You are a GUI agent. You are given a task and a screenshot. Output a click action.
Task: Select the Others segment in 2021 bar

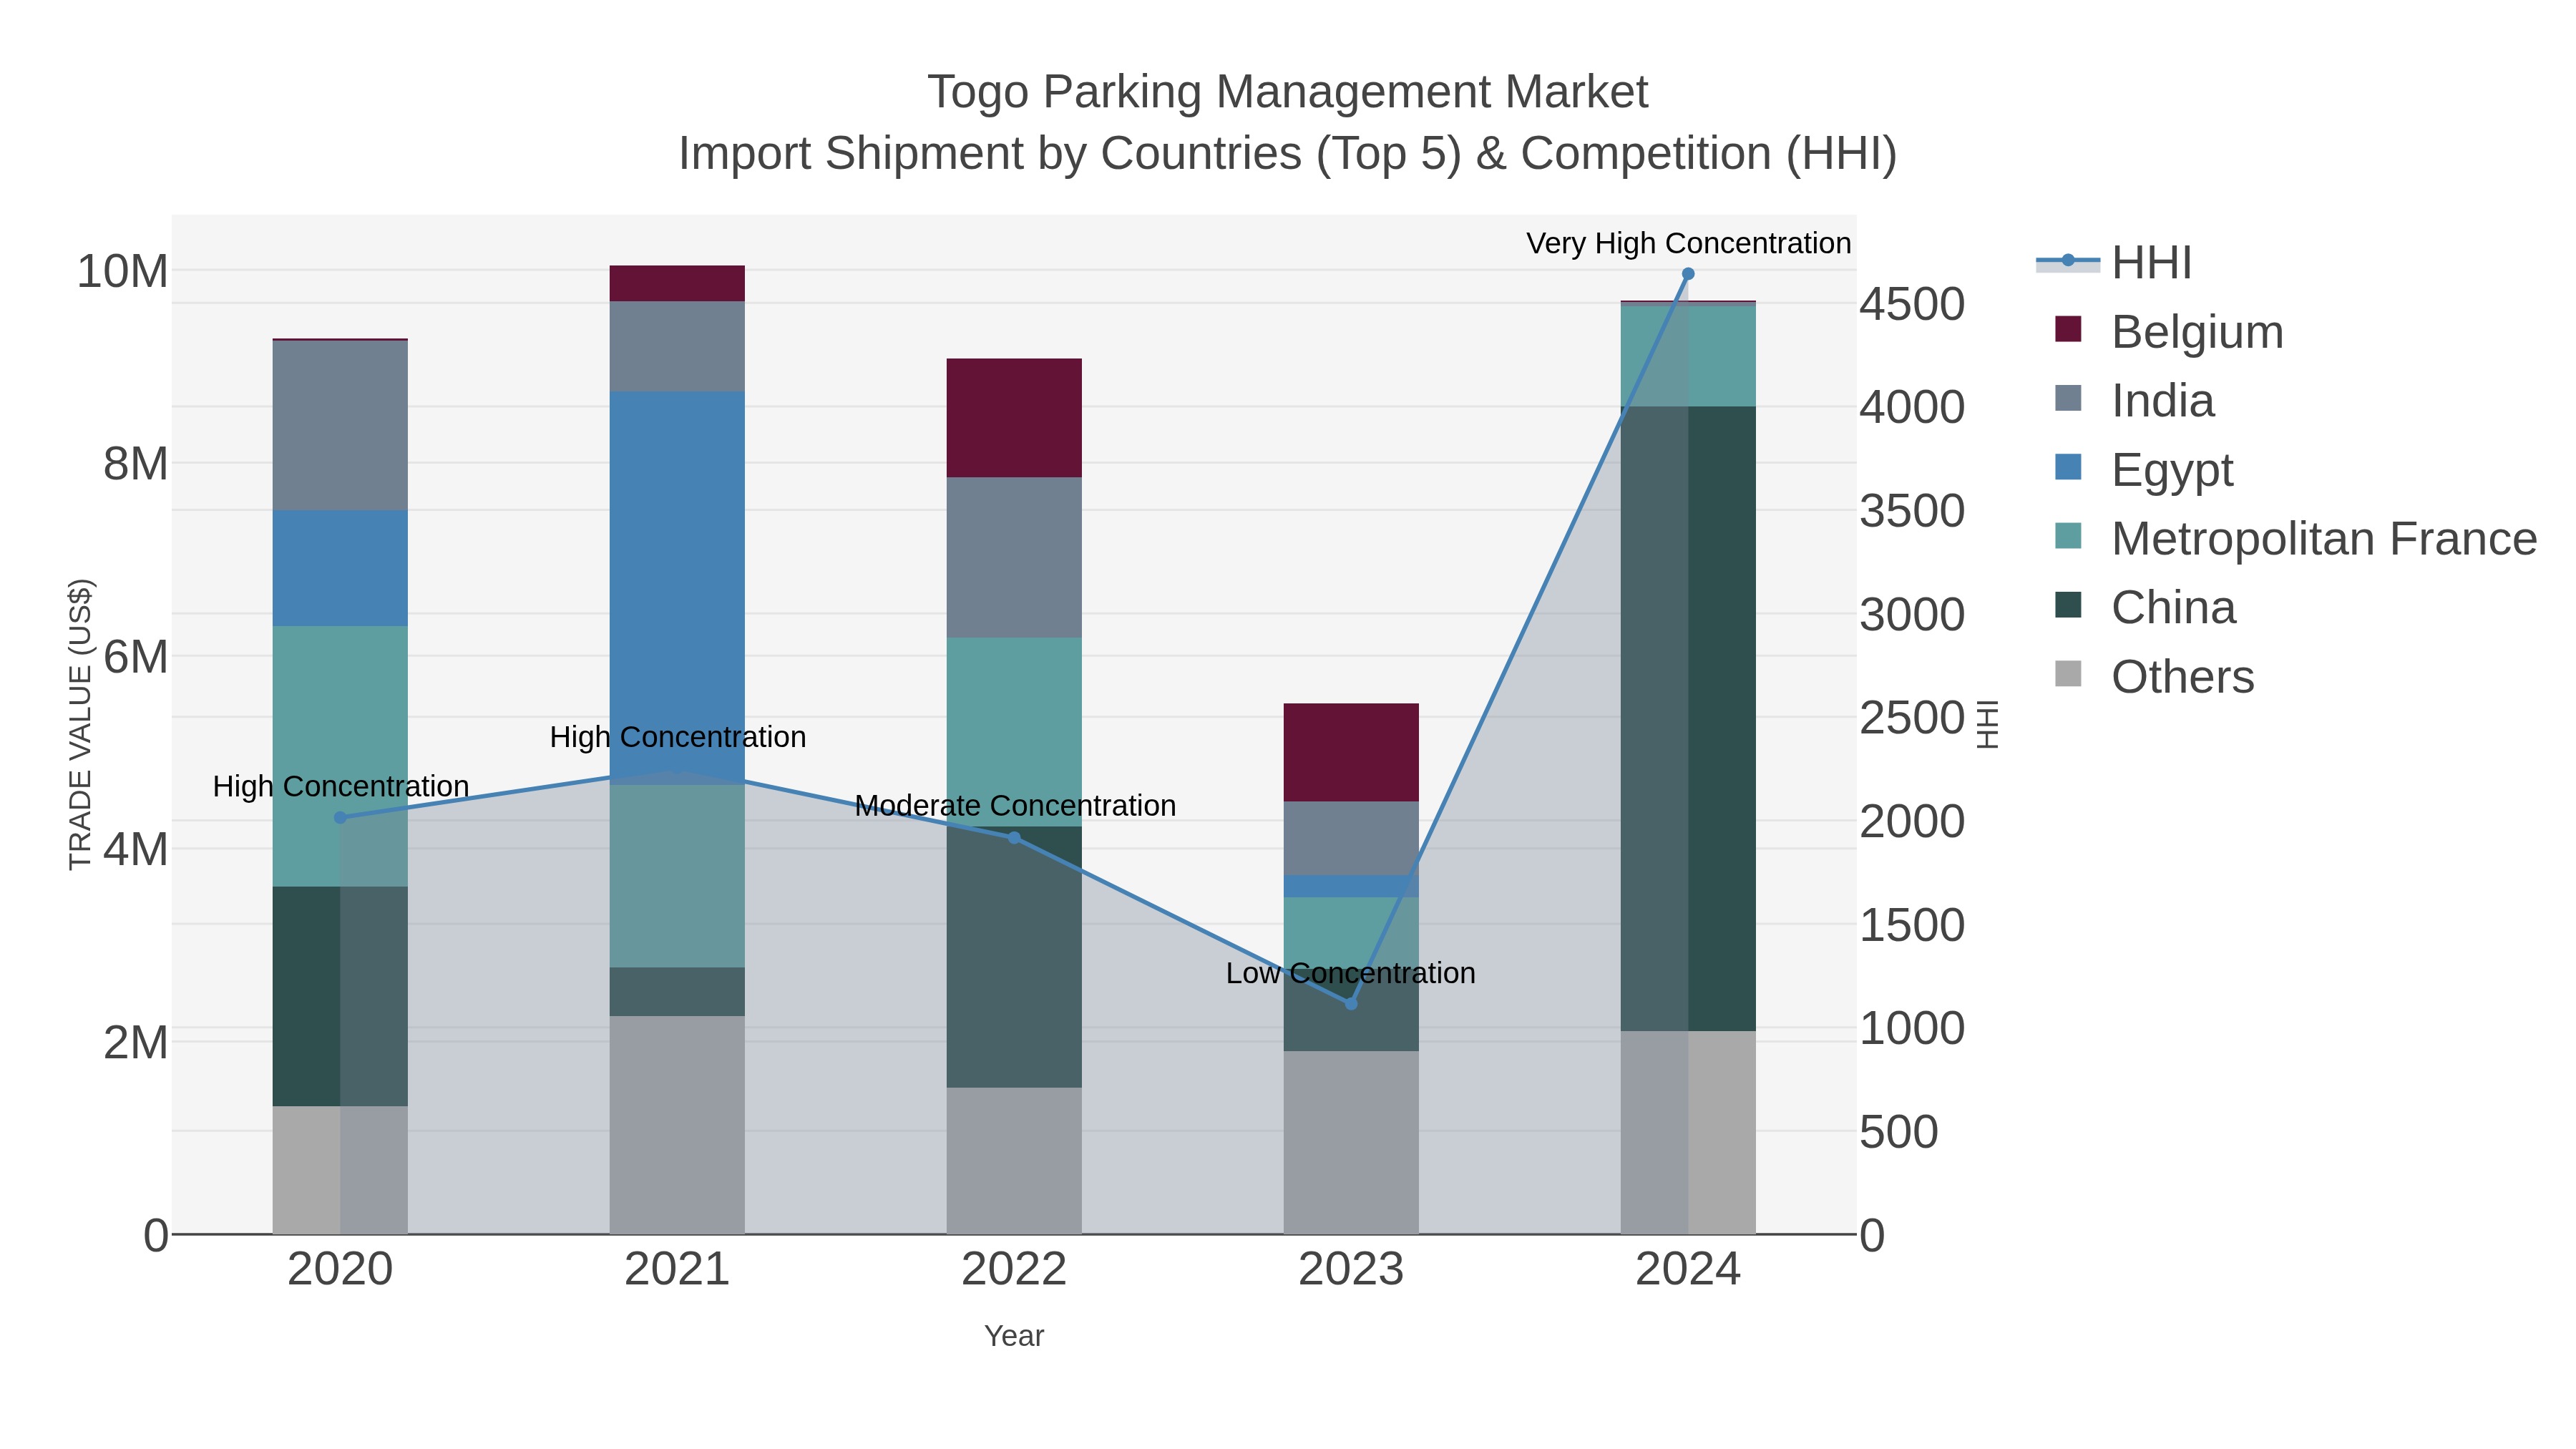[677, 1125]
